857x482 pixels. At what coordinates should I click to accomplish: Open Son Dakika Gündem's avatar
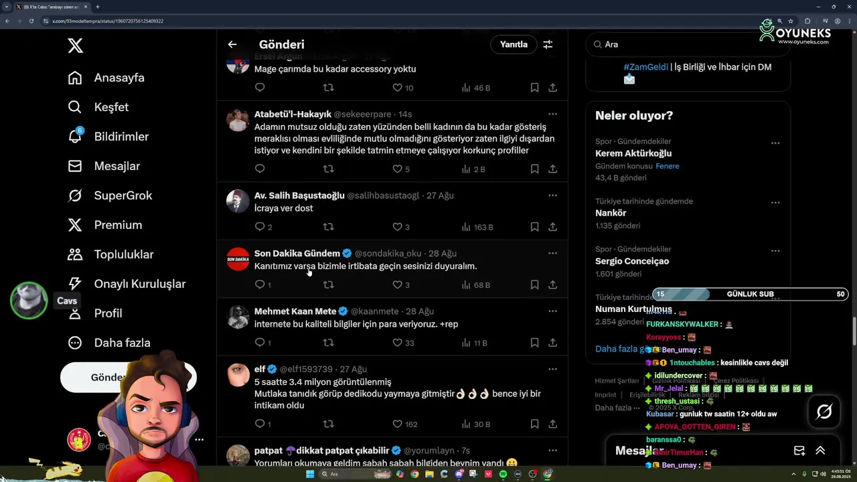point(238,259)
